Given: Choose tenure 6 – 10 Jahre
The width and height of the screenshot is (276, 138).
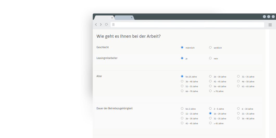Looking at the screenshot, I should [238, 108].
